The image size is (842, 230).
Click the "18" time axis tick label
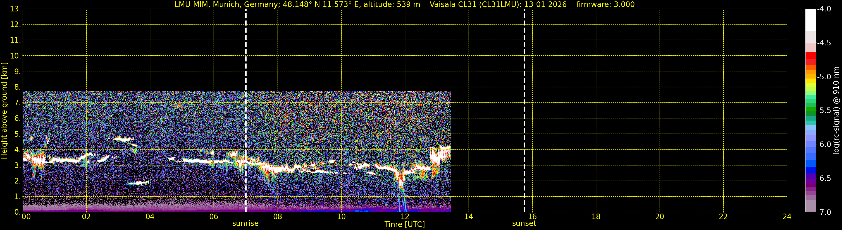point(596,217)
